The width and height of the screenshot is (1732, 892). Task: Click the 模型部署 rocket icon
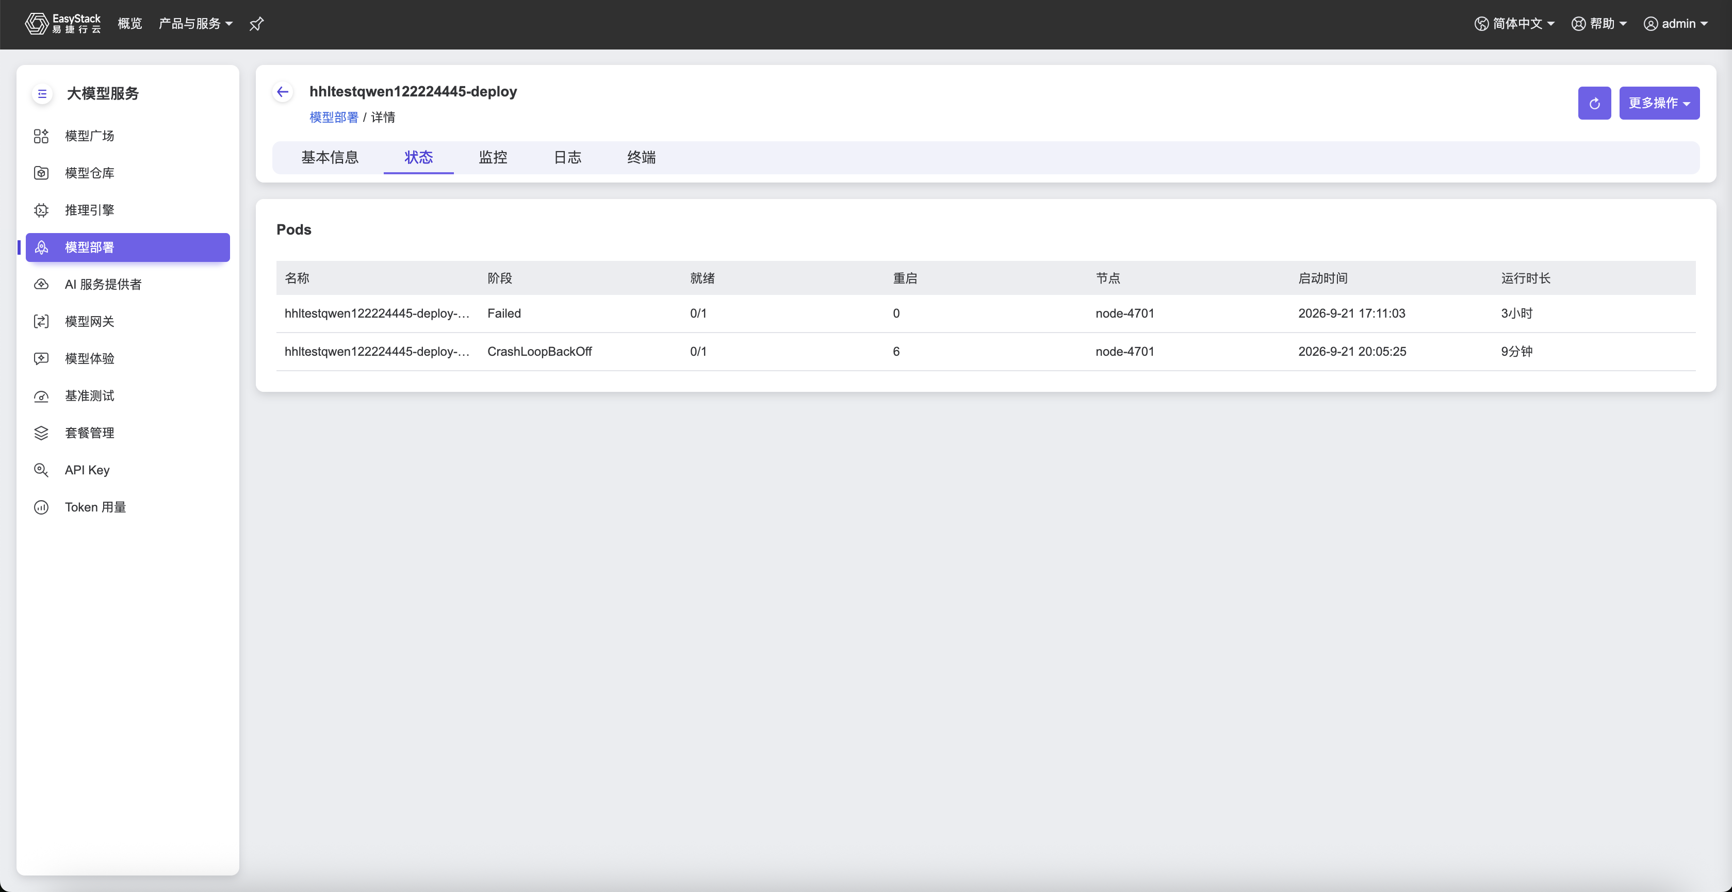[41, 247]
